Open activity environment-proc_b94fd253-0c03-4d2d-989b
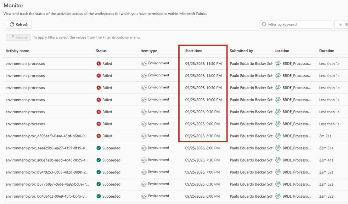The height and width of the screenshot is (204, 348). pos(47,172)
